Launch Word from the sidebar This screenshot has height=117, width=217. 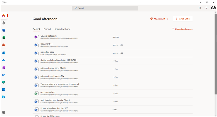tap(3, 30)
